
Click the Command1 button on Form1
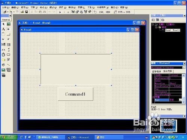pyautogui.click(x=76, y=94)
